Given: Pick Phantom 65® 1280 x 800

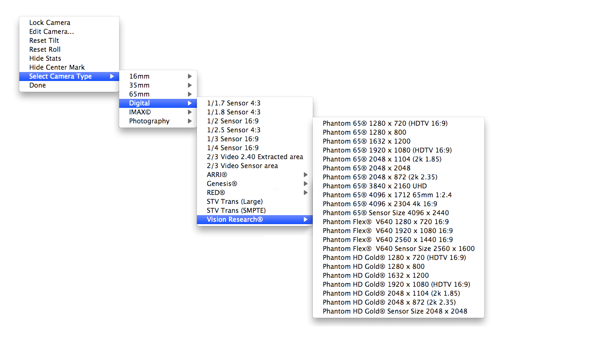Looking at the screenshot, I should point(399,132).
